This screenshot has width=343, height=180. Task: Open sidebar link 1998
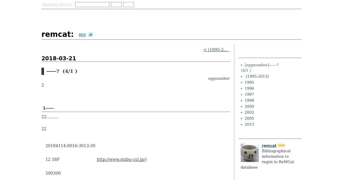pos(249,100)
